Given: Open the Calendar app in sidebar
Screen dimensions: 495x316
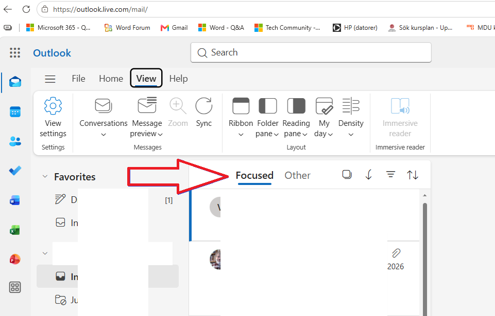Looking at the screenshot, I should click(15, 112).
